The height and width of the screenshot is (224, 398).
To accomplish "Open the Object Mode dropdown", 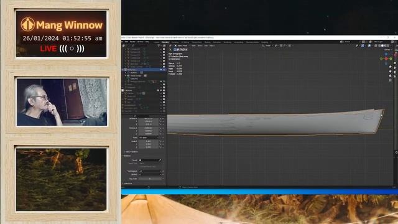I will (x=182, y=45).
